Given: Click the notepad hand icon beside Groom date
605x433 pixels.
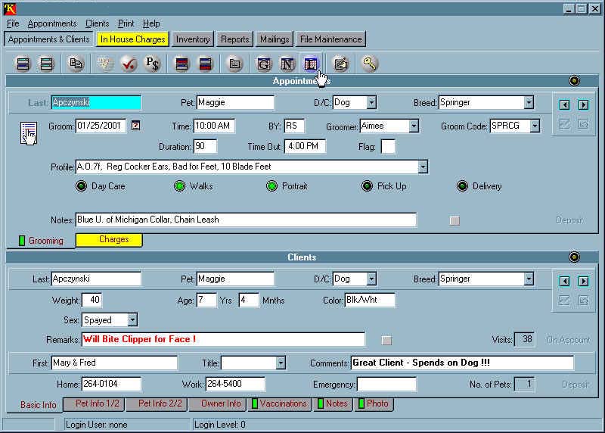Looking at the screenshot, I should tap(29, 133).
